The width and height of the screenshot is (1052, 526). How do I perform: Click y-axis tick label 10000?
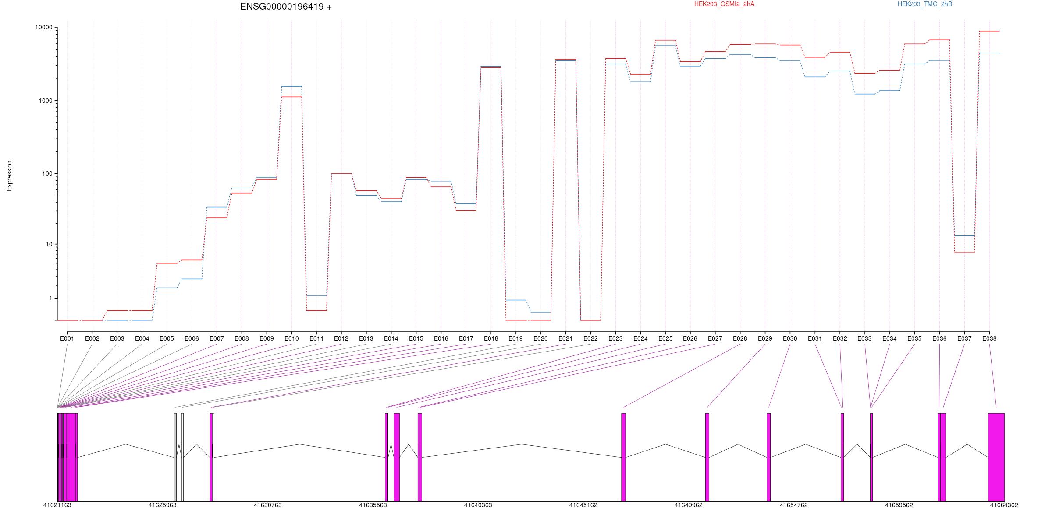click(x=44, y=27)
